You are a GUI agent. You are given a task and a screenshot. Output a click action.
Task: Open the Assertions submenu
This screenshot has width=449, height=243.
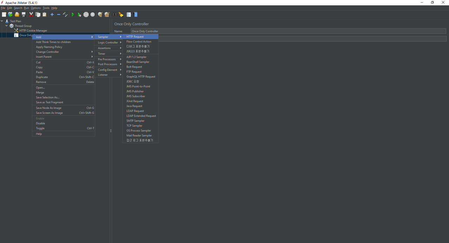pyautogui.click(x=108, y=48)
